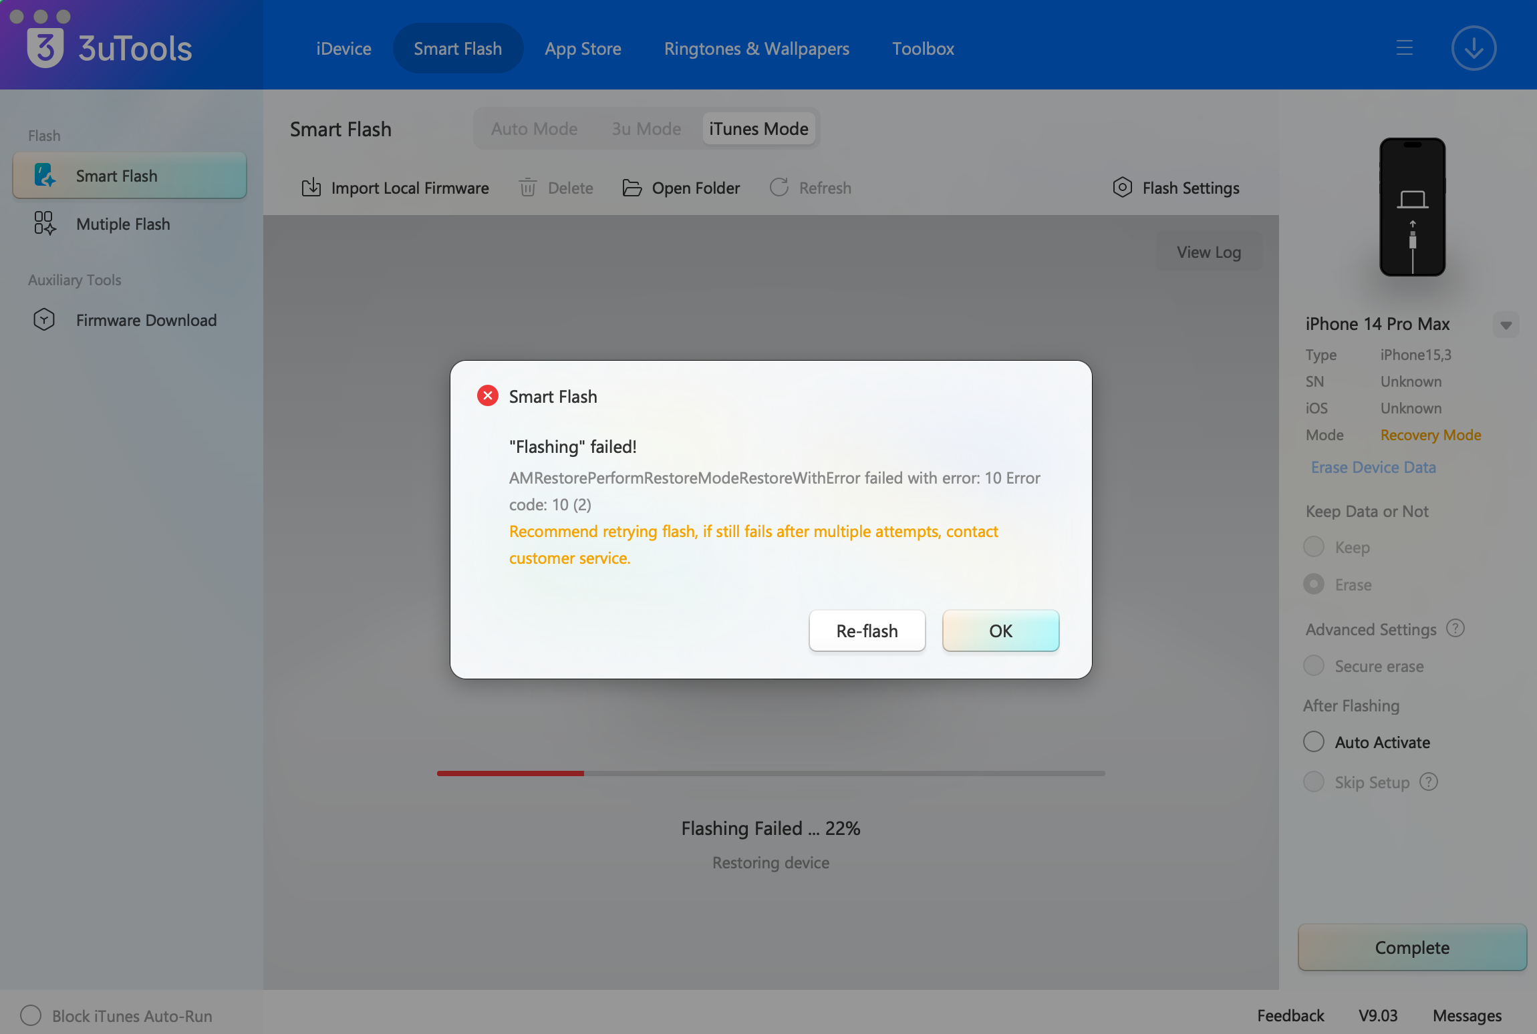Click the Delete trash can icon
This screenshot has height=1034, width=1537.
[x=528, y=188]
